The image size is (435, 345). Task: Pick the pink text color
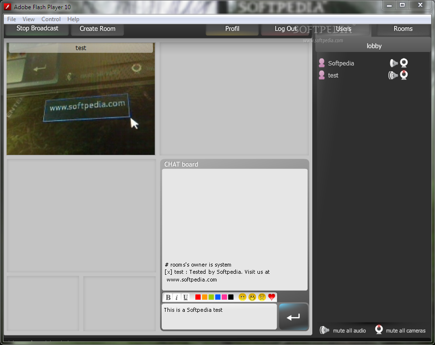[224, 297]
